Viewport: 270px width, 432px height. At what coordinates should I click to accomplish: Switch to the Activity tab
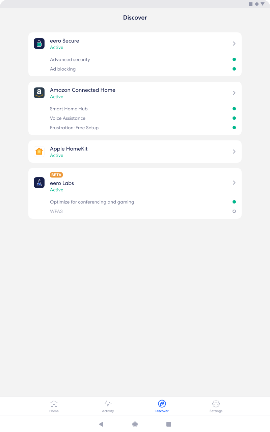coord(108,406)
